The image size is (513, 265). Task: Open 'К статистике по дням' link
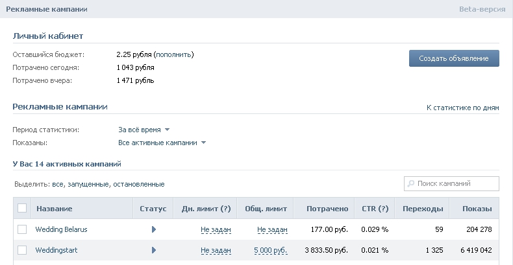tap(462, 108)
